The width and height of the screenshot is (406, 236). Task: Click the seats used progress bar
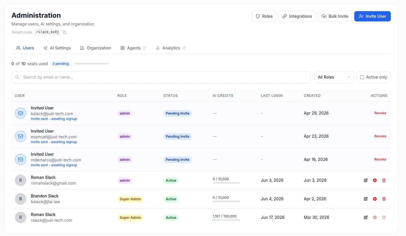(x=92, y=64)
